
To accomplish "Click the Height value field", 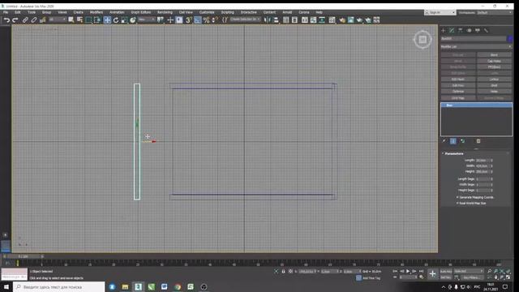I will [x=483, y=171].
